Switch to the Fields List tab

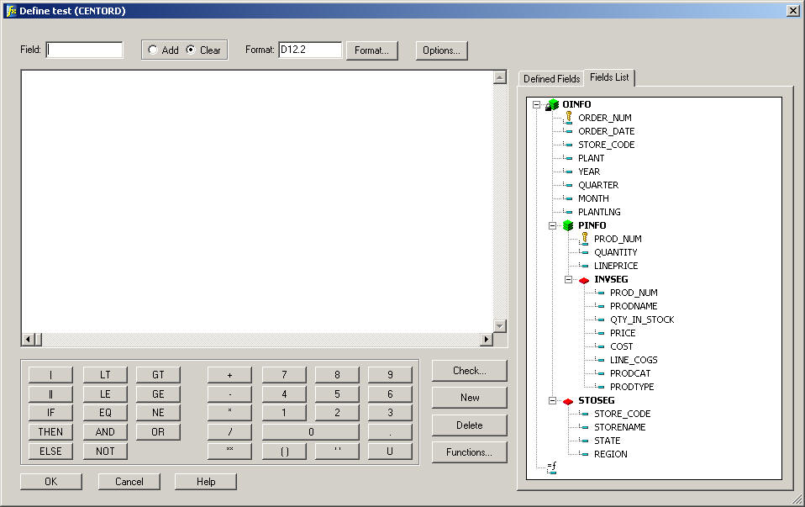(609, 77)
